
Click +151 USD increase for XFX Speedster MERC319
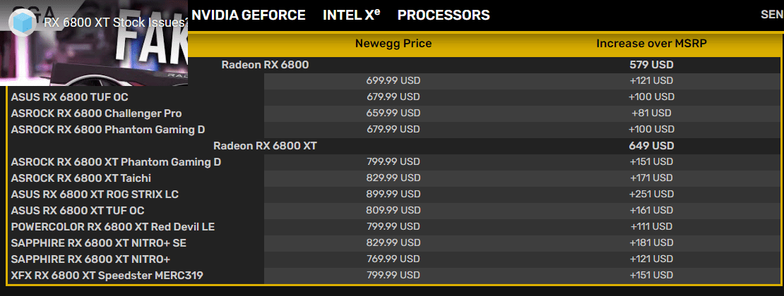651,275
